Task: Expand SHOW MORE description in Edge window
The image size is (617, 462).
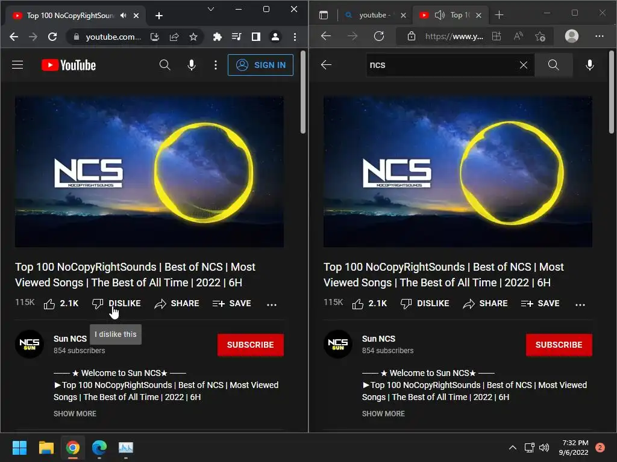Action: [x=383, y=414]
